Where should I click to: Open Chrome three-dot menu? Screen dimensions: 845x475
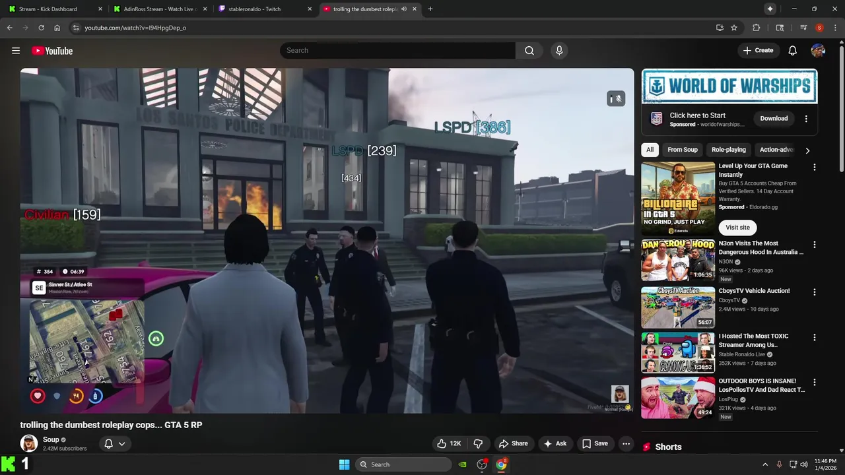(835, 28)
